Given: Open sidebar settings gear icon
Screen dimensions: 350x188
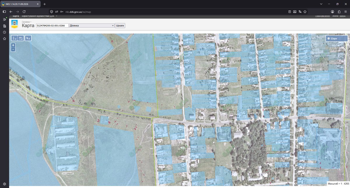Looking at the screenshot, I should click(4, 184).
